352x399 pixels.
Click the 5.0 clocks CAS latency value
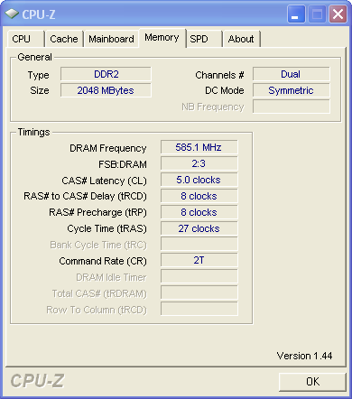point(199,180)
